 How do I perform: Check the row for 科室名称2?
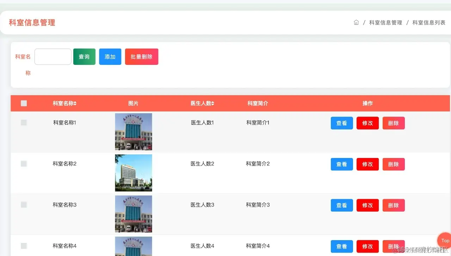[x=24, y=164]
